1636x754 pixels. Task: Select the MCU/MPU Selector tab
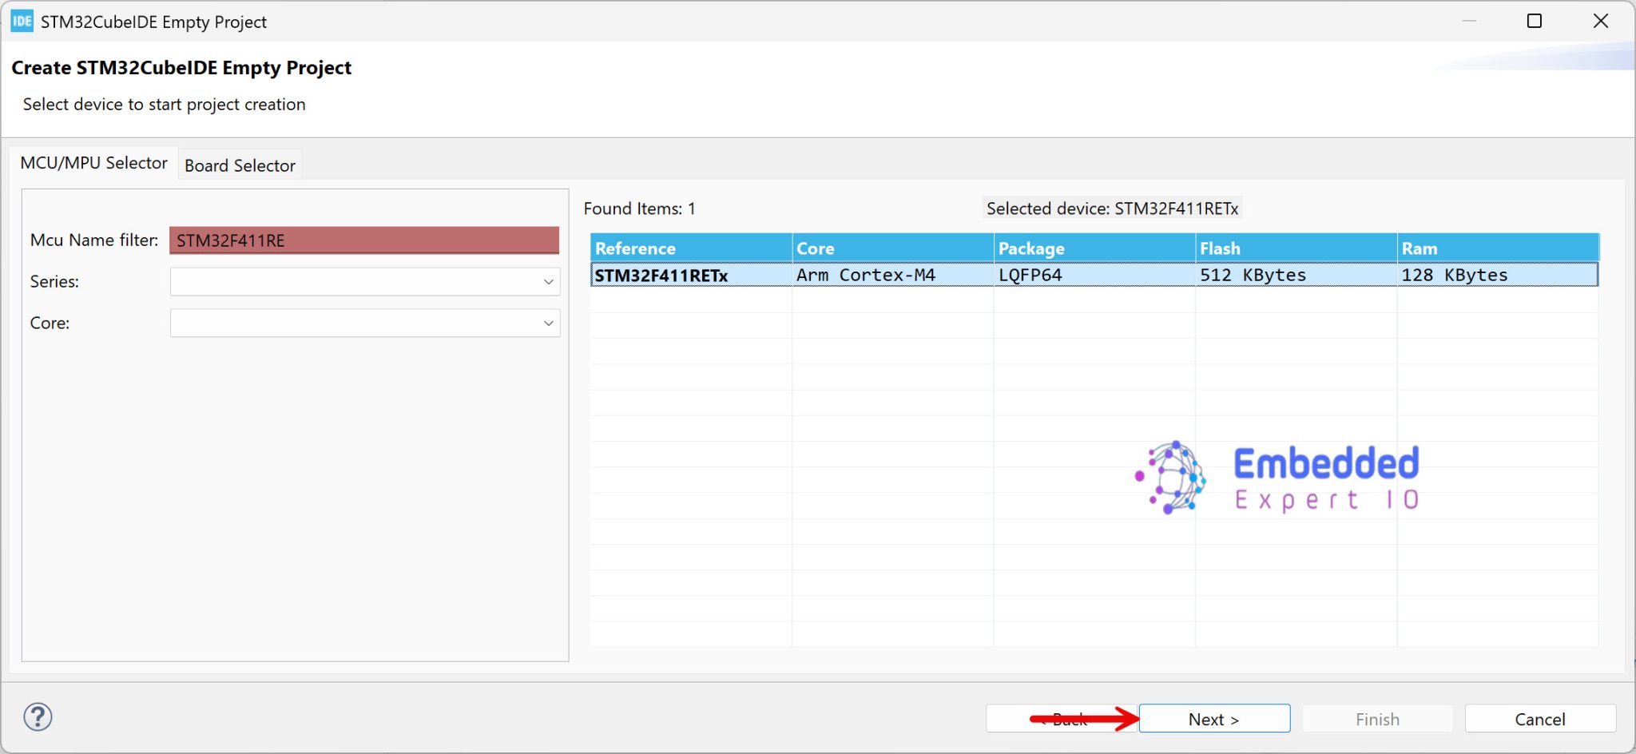coord(94,162)
